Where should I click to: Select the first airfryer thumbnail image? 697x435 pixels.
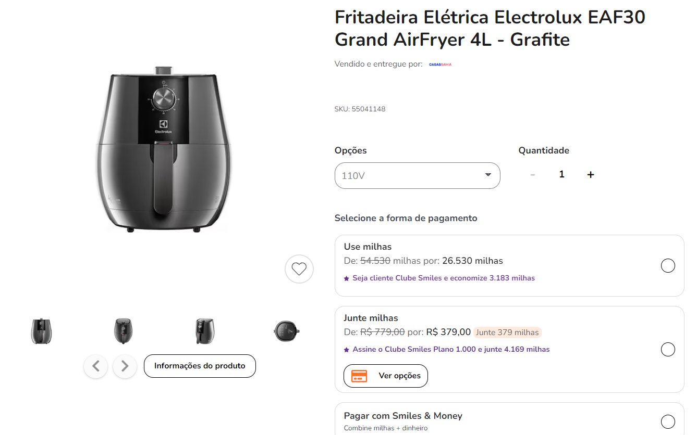click(41, 331)
